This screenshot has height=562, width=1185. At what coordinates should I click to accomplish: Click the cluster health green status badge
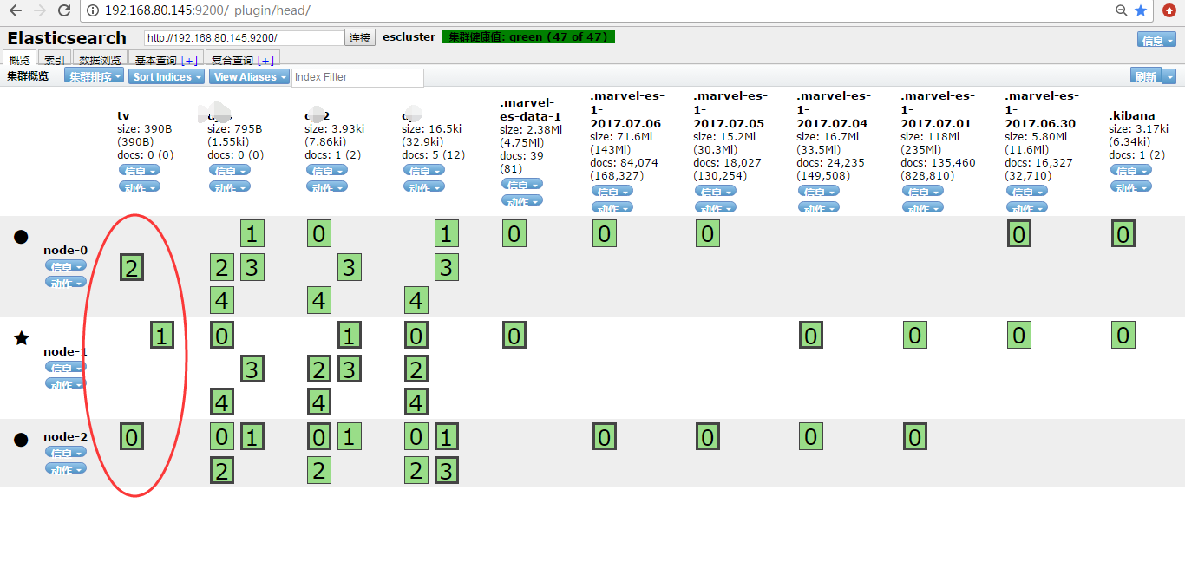pos(528,37)
